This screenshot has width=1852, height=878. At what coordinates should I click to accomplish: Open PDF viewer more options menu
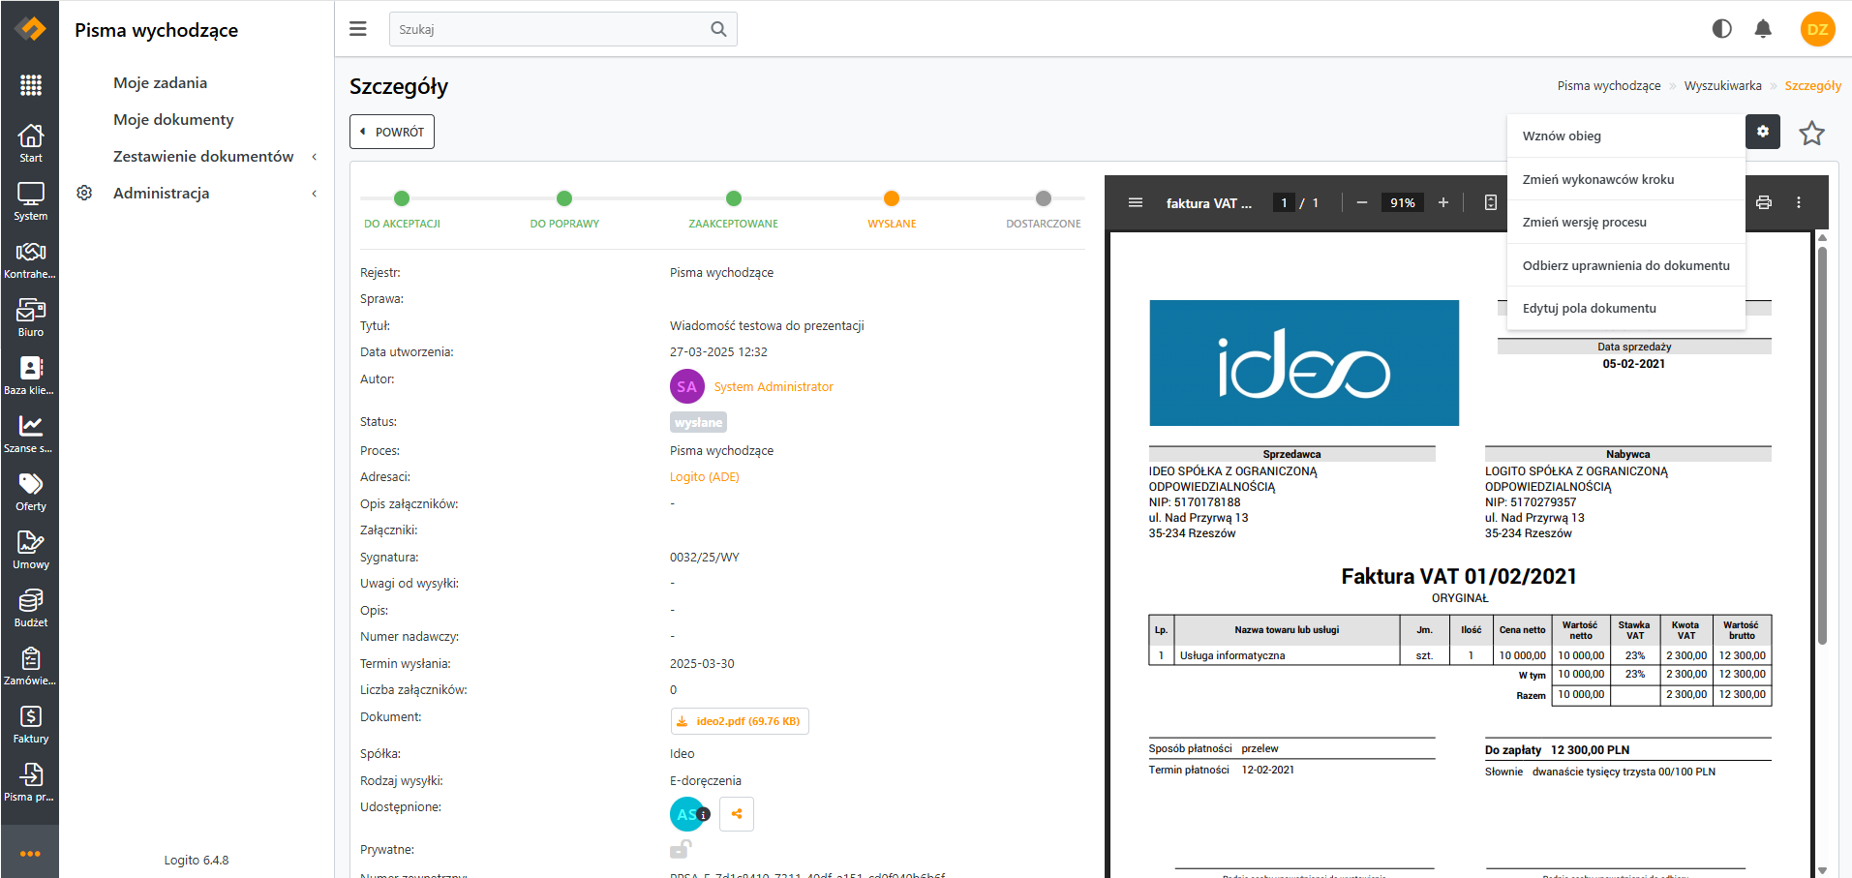[x=1799, y=202]
